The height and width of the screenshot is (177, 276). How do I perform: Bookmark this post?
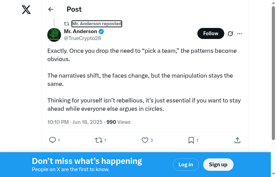[191, 140]
